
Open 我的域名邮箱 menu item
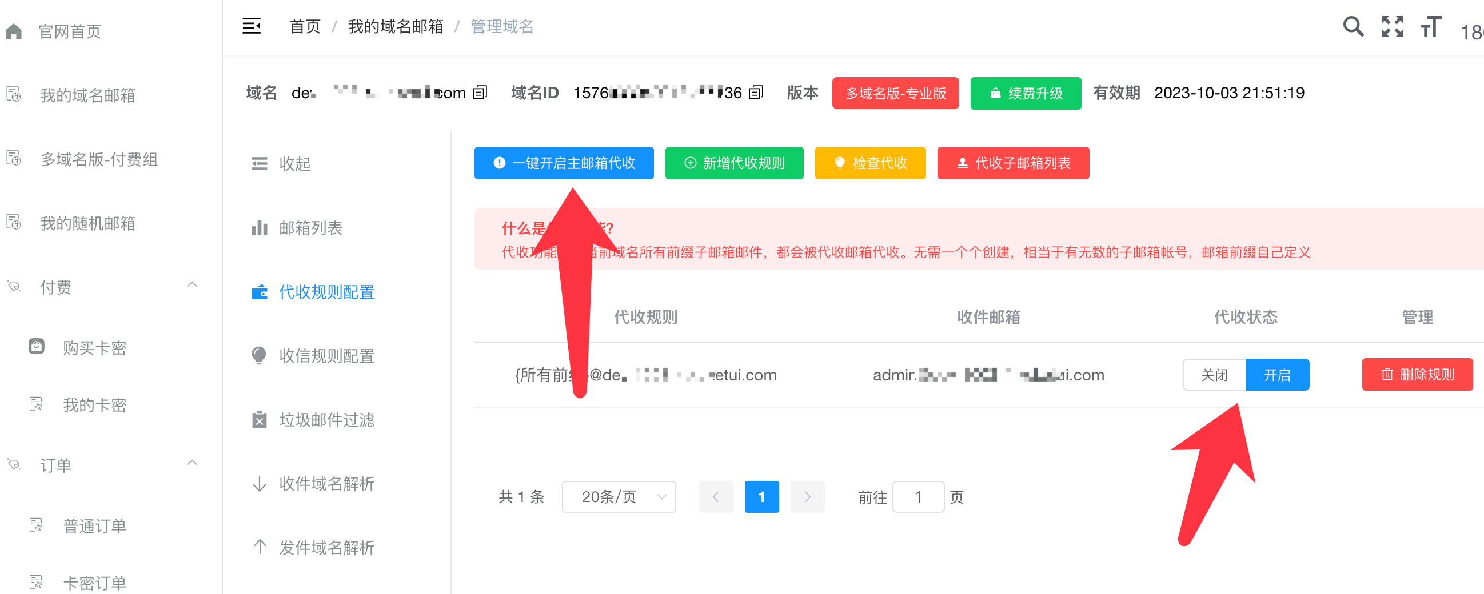tap(87, 95)
